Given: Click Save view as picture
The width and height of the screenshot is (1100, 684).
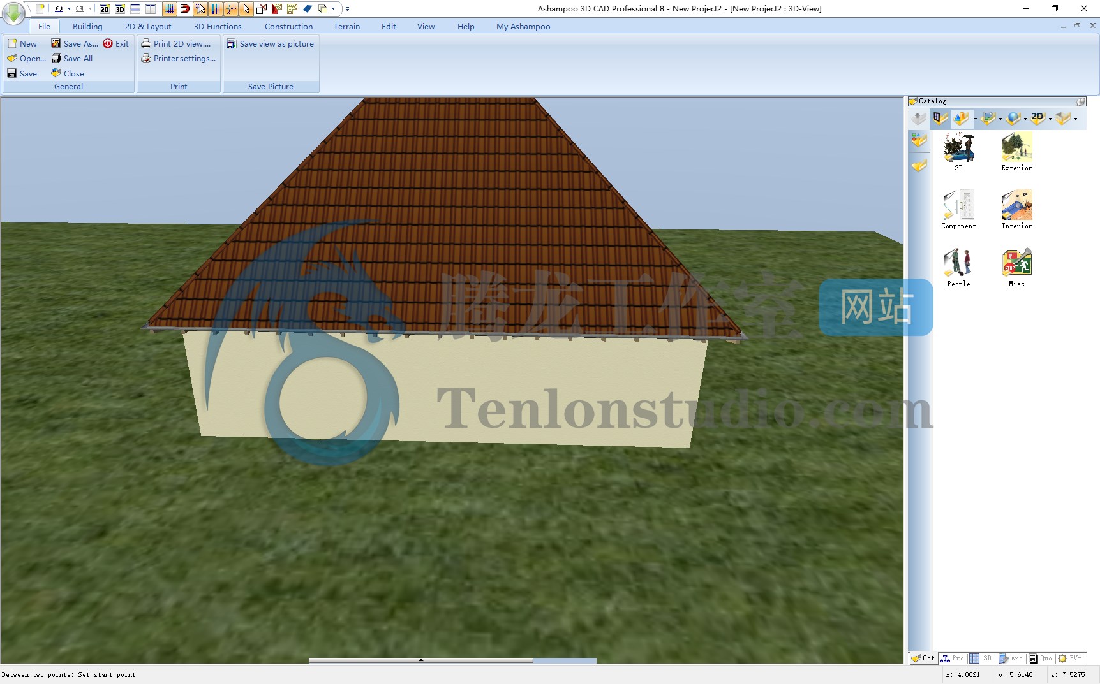Looking at the screenshot, I should 271,43.
